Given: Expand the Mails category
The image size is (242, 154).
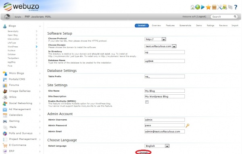Looking at the screenshot, I should pos(40,127).
